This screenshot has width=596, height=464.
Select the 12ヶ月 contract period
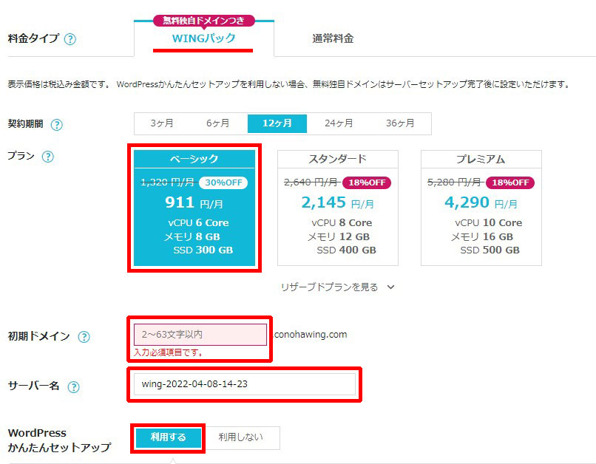coord(277,123)
